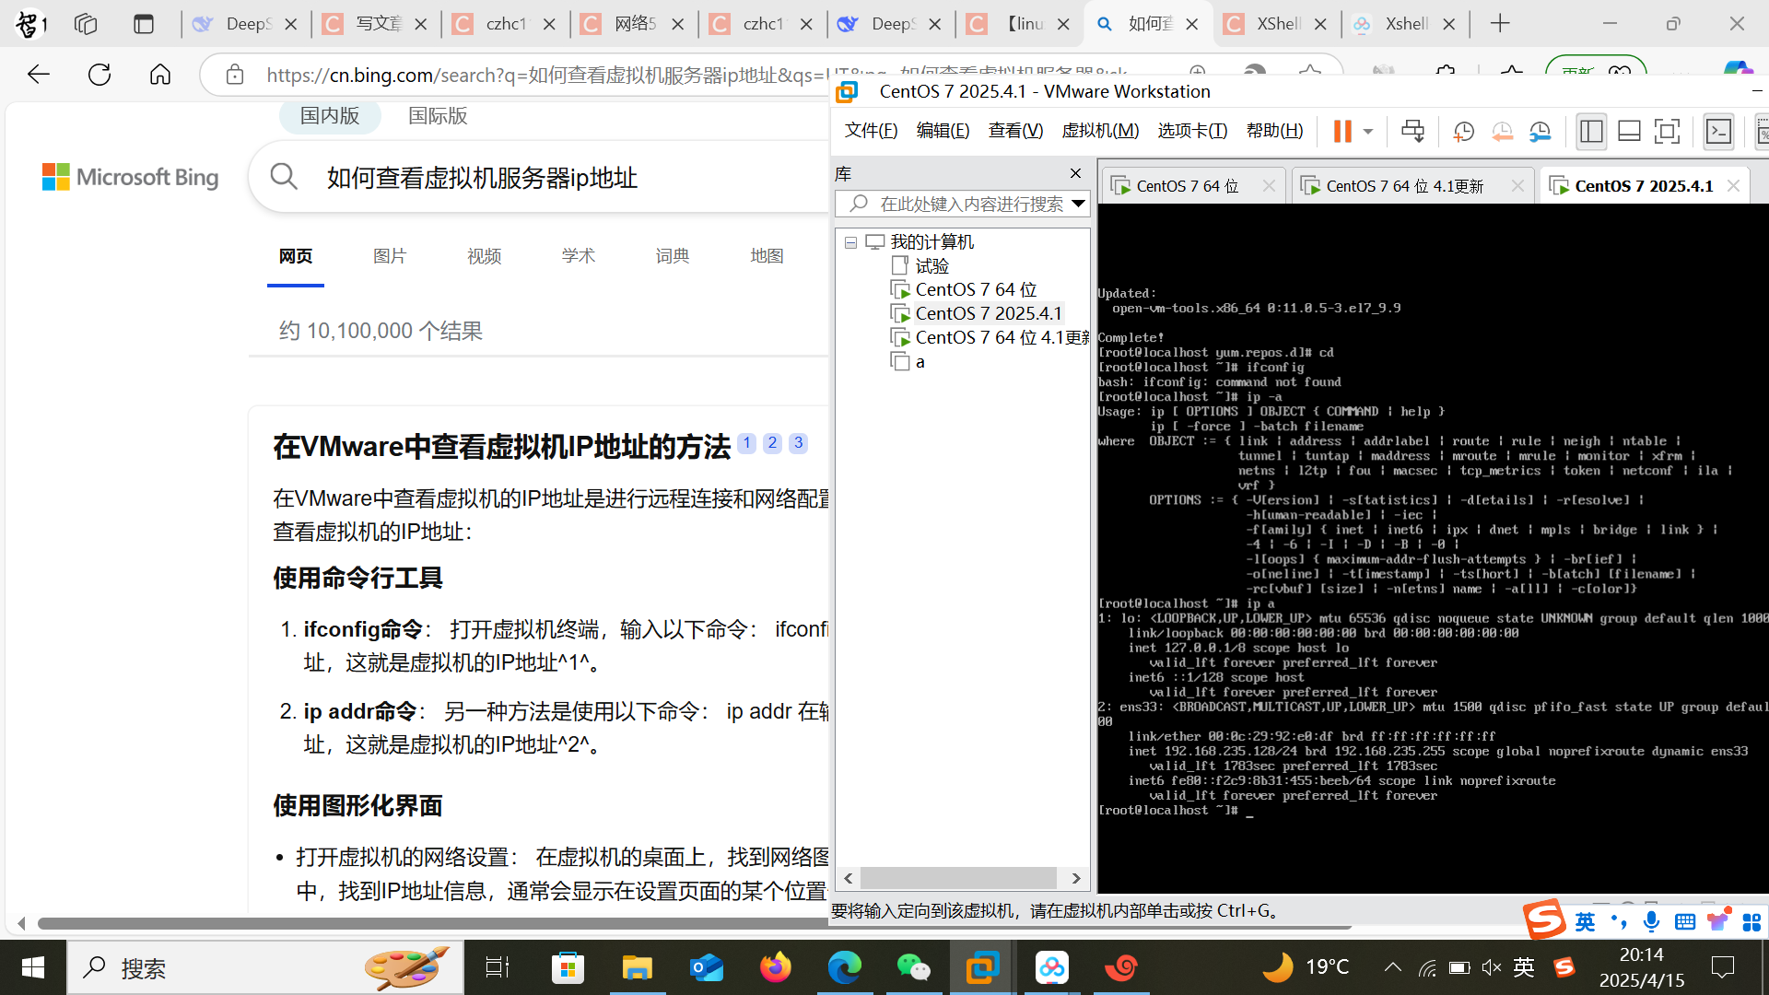Take a snapshot of this VM

1463,131
